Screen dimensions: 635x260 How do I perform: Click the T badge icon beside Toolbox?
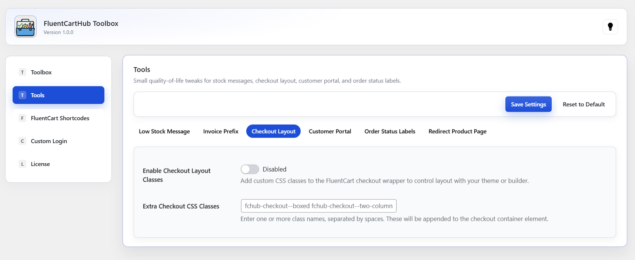tap(22, 72)
